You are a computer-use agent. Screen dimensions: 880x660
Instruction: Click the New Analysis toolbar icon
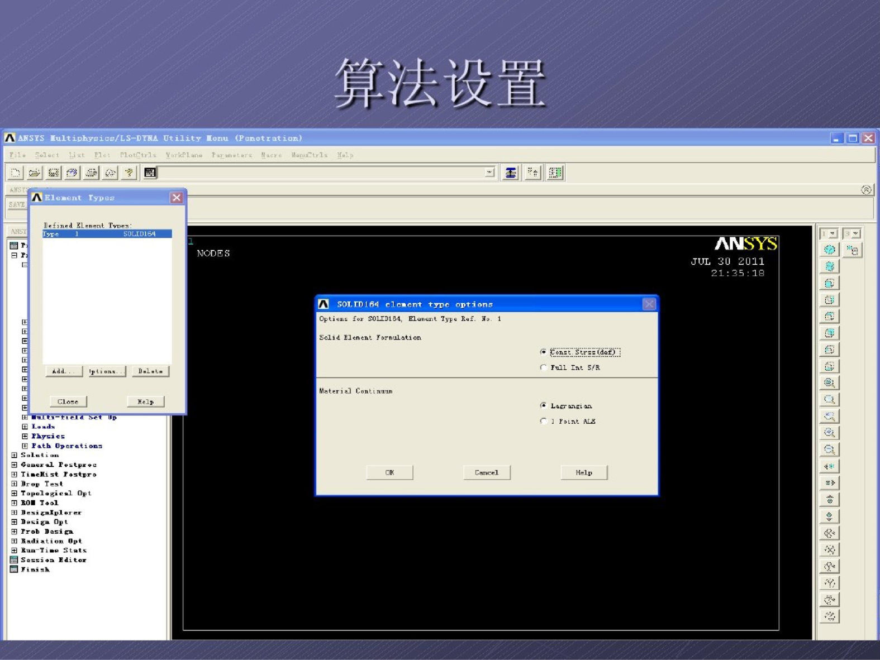15,173
